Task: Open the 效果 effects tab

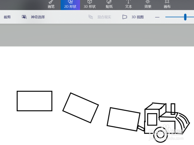Action: pos(148,5)
